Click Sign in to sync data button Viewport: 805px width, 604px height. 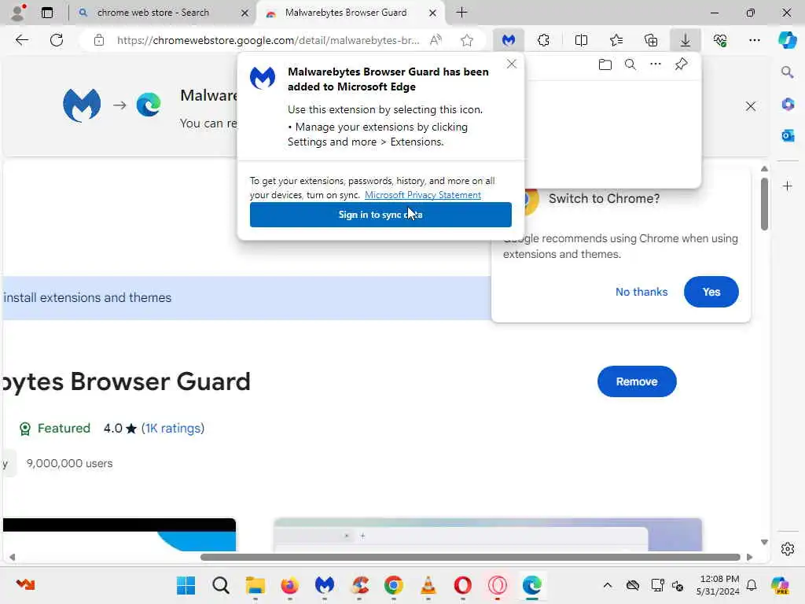click(380, 215)
